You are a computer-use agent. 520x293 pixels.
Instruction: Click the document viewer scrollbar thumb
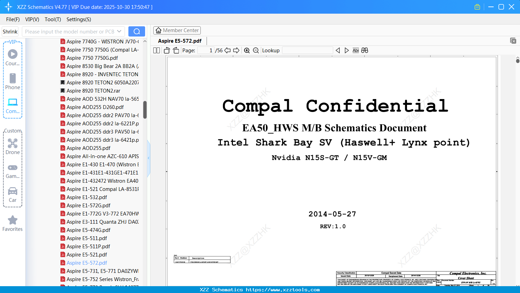(518, 61)
